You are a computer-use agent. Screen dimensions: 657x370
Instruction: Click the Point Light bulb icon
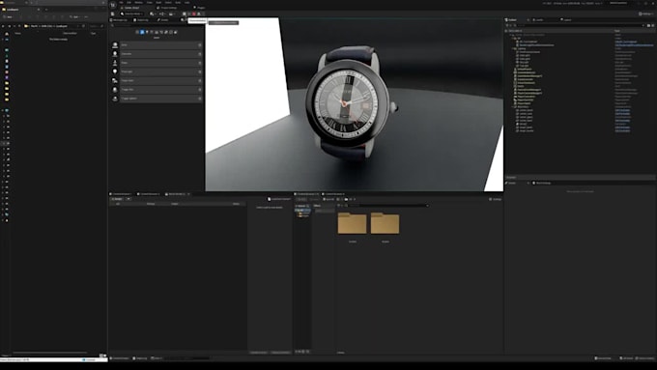pos(115,71)
